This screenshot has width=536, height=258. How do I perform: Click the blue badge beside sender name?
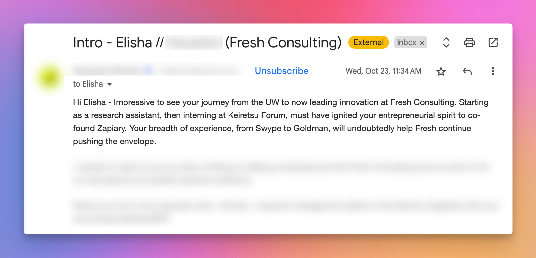148,70
